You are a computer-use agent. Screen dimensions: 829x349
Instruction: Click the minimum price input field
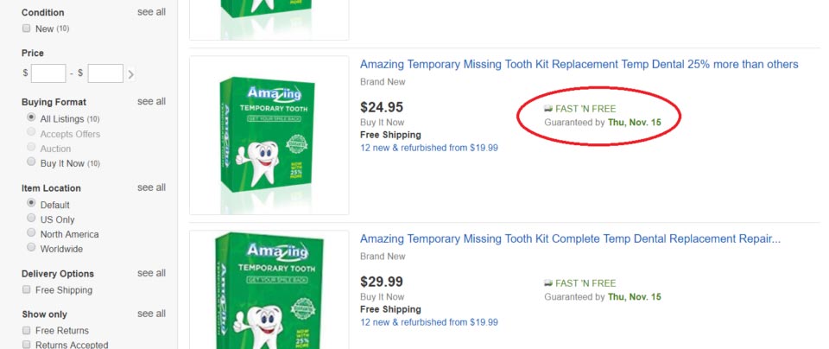48,73
